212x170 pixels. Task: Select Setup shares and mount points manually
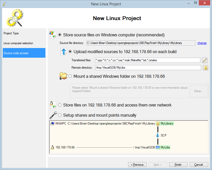coord(60,115)
